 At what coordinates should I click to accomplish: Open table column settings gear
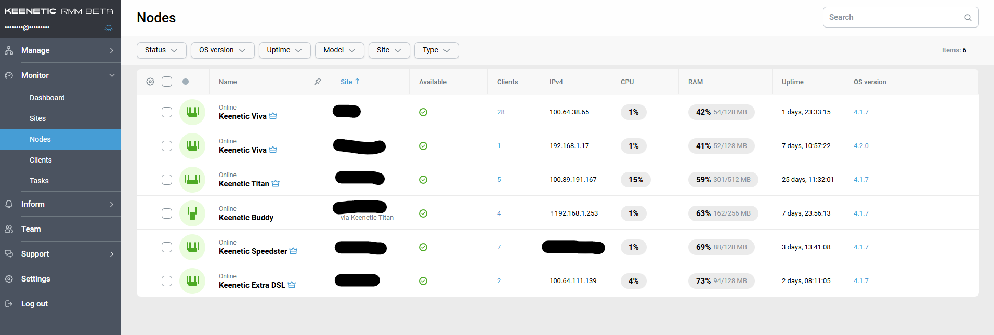pos(150,82)
